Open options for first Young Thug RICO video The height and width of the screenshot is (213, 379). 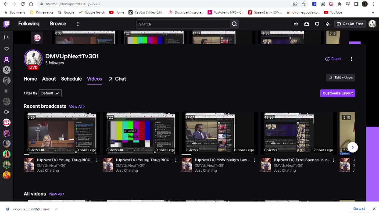(x=97, y=160)
